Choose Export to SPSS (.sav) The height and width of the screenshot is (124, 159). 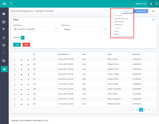121,19
